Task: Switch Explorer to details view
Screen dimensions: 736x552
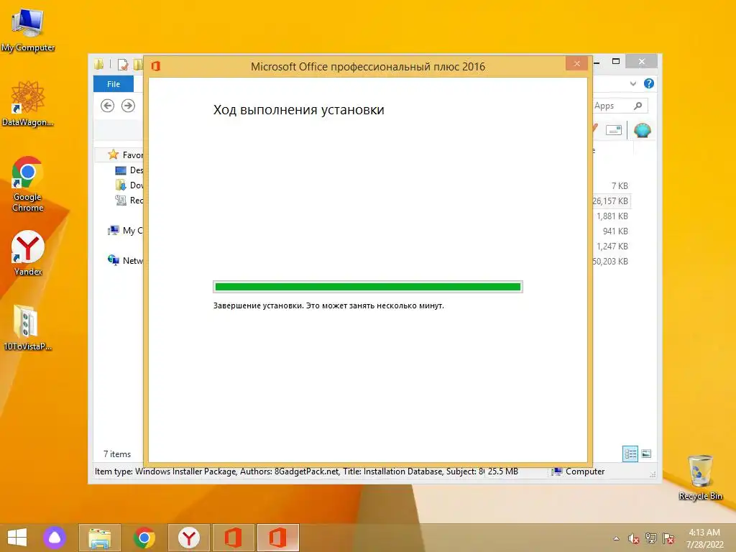Action: click(630, 454)
